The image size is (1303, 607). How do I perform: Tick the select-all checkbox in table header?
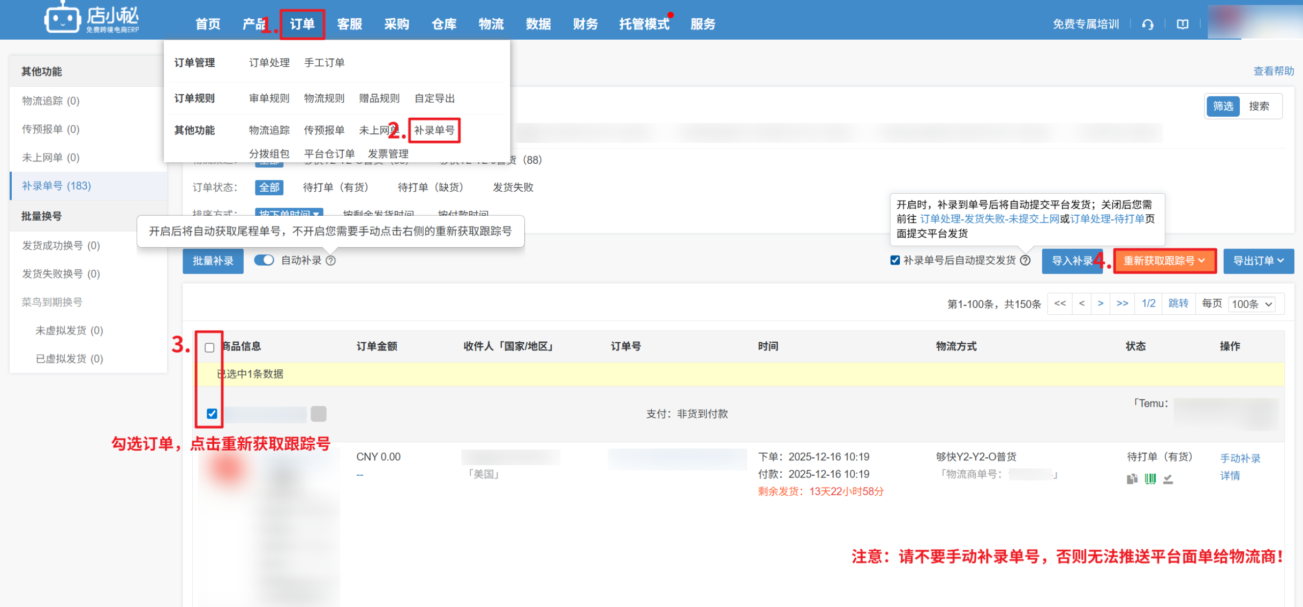209,347
